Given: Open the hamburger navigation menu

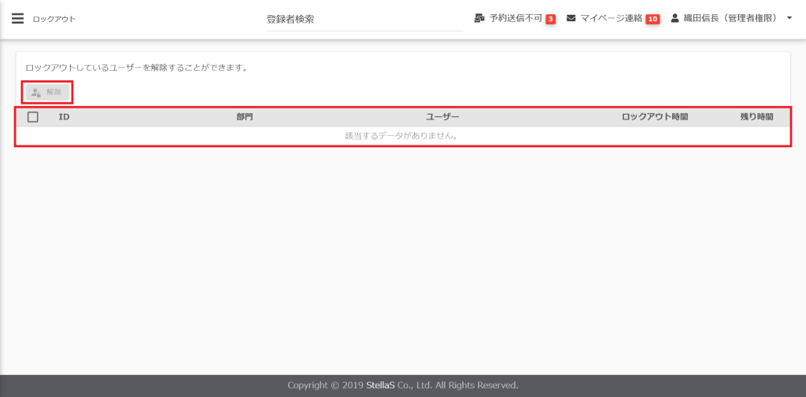Looking at the screenshot, I should click(17, 19).
